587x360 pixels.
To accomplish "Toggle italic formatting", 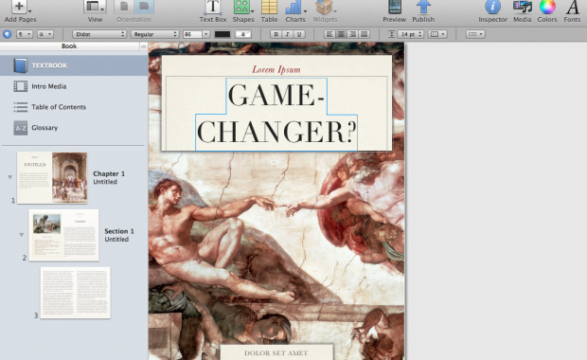I will tap(288, 34).
